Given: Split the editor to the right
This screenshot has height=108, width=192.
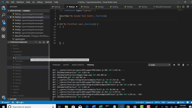Looking at the screenshot, I should coord(188,7).
